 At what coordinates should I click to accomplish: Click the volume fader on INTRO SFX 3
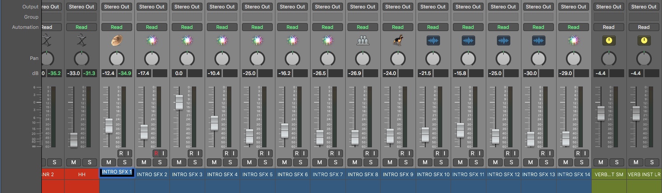tap(179, 102)
